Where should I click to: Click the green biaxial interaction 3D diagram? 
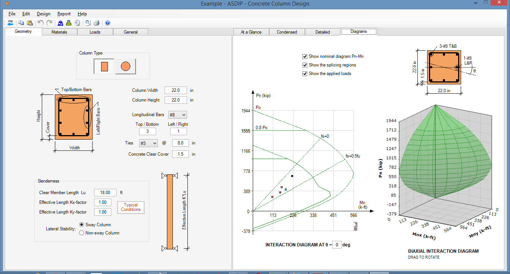click(446, 151)
